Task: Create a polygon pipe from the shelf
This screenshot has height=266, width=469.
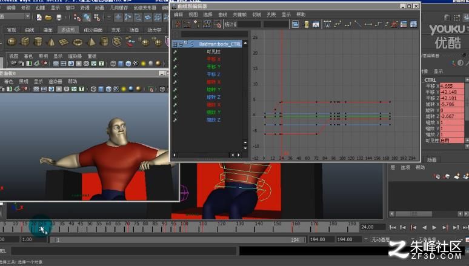Action: [104, 42]
